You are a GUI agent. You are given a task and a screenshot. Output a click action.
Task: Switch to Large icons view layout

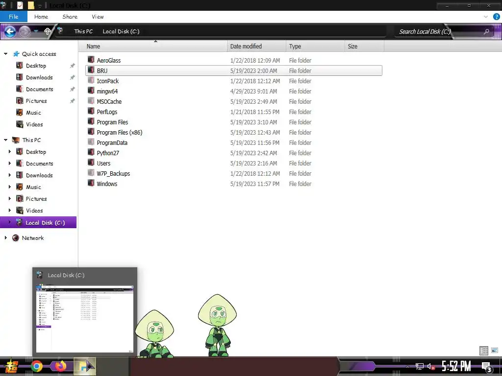[495, 351]
